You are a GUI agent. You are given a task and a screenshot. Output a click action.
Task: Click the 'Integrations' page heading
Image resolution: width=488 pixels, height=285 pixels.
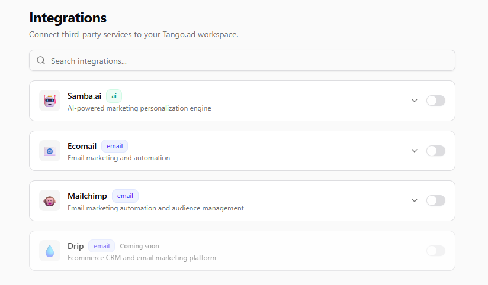pyautogui.click(x=68, y=18)
